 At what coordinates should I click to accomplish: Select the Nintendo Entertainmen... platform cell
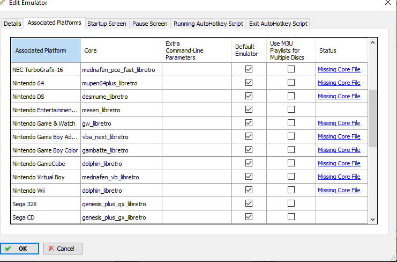(46, 110)
